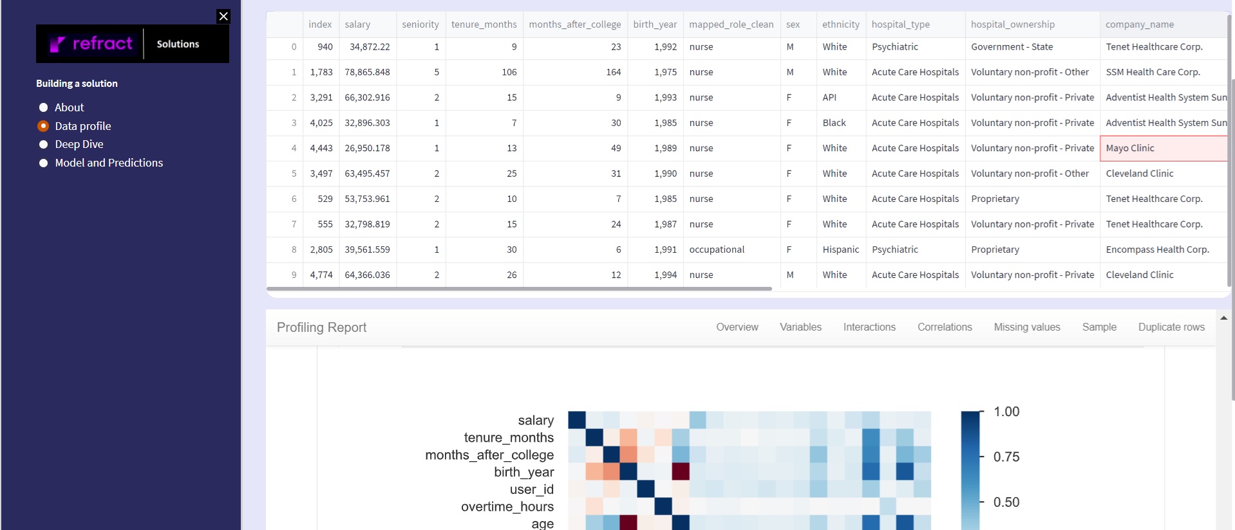
Task: Click the Hispanic ethnicity cell
Action: [x=841, y=250]
